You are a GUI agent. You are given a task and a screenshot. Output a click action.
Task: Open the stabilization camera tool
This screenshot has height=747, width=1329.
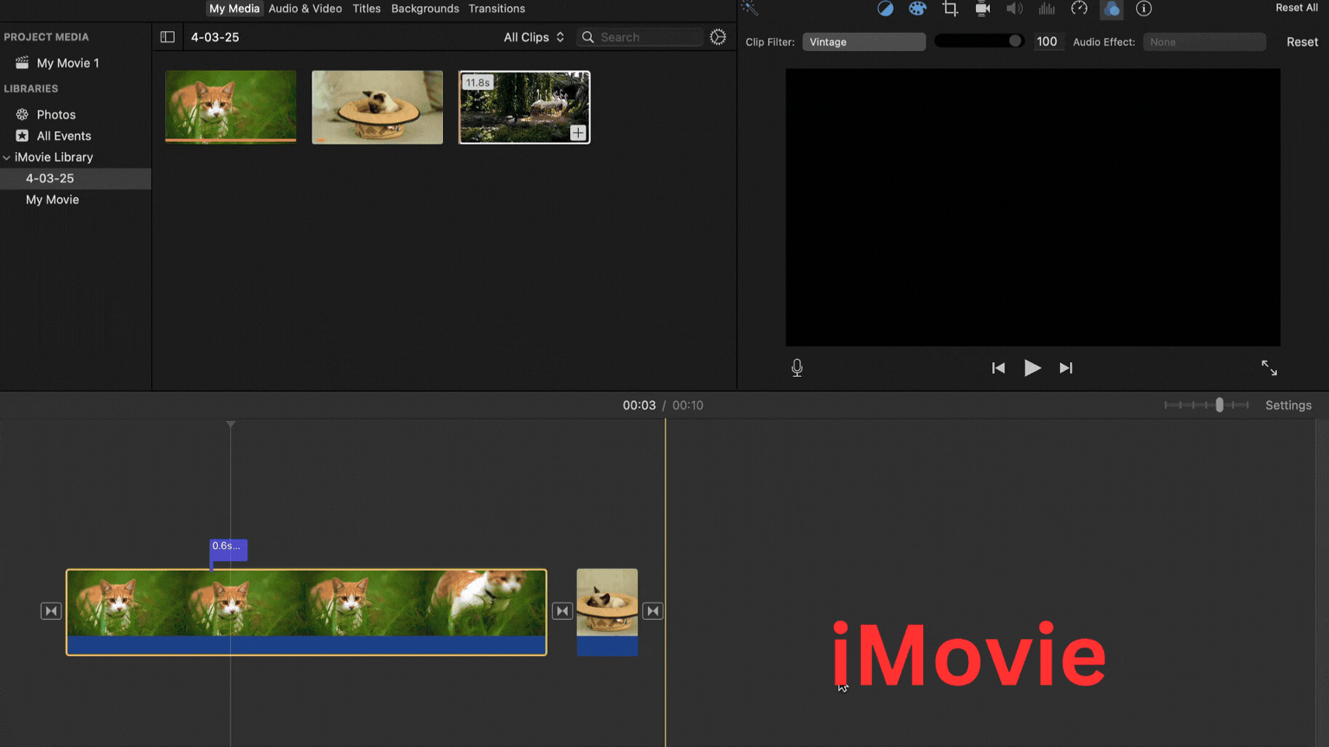982,9
